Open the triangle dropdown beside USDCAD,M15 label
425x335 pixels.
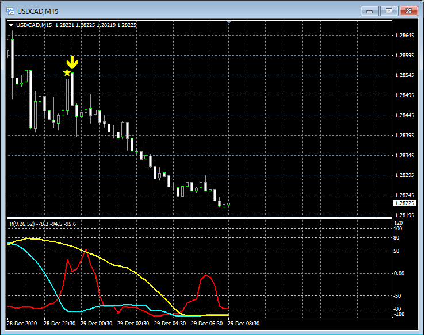tap(11, 25)
